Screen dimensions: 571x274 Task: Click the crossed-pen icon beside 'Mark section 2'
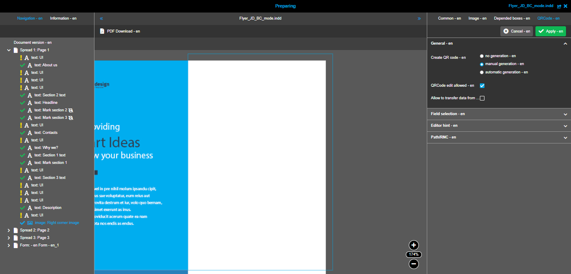pos(70,110)
